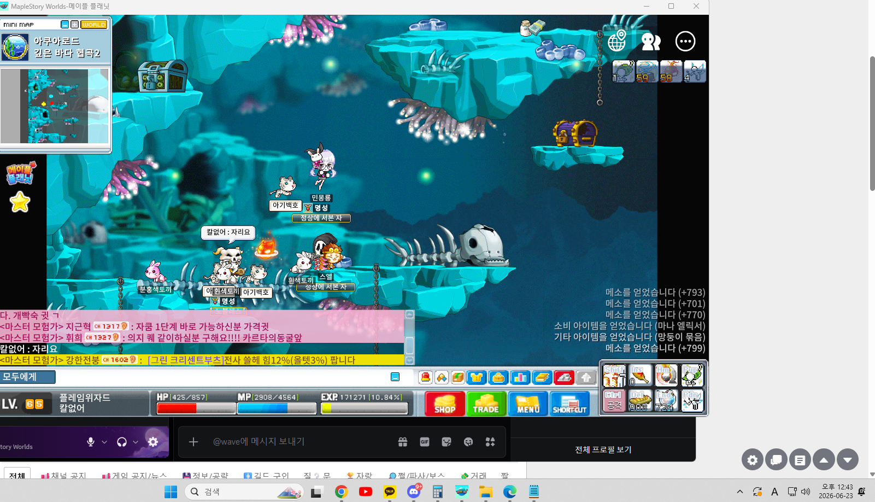
Task: Use the Shift quick slot skill
Action: (614, 376)
